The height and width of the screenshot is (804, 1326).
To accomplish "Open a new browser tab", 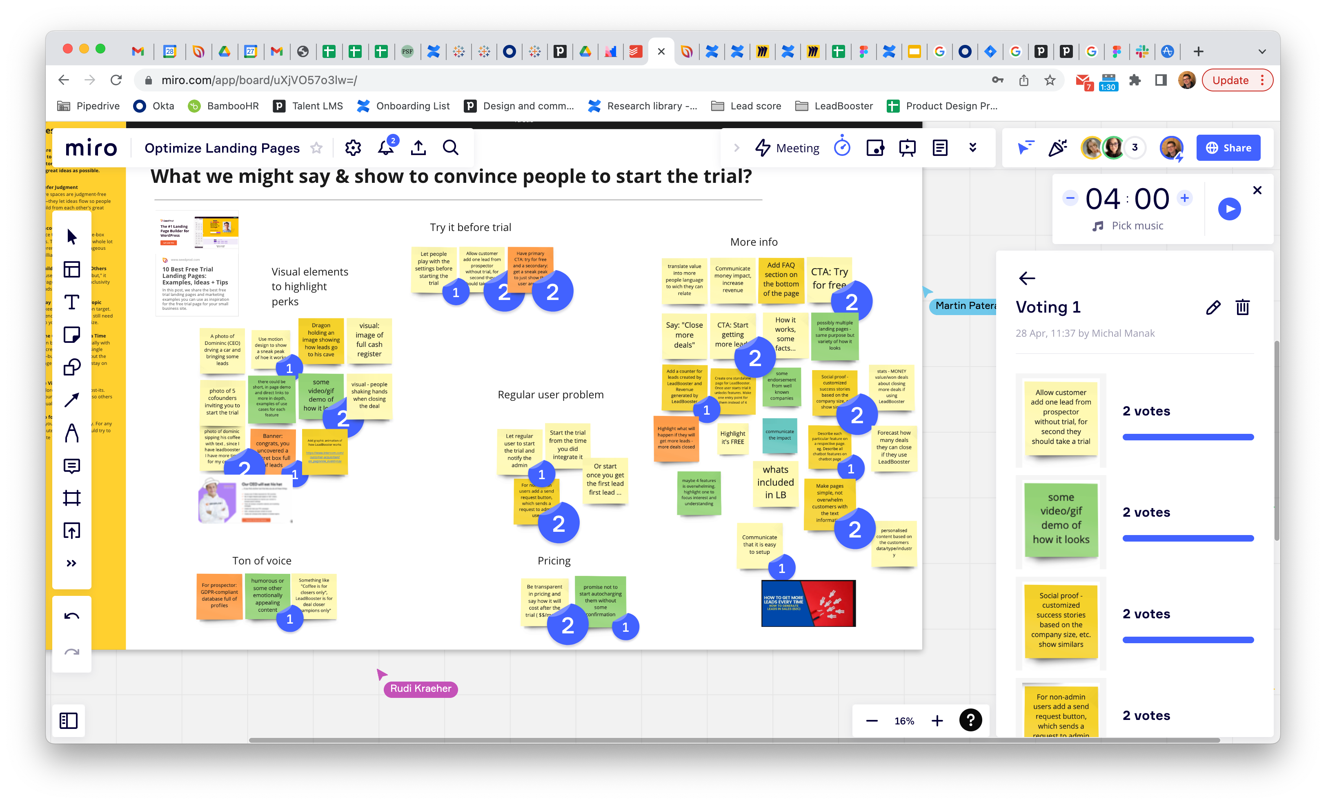I will pyautogui.click(x=1199, y=52).
